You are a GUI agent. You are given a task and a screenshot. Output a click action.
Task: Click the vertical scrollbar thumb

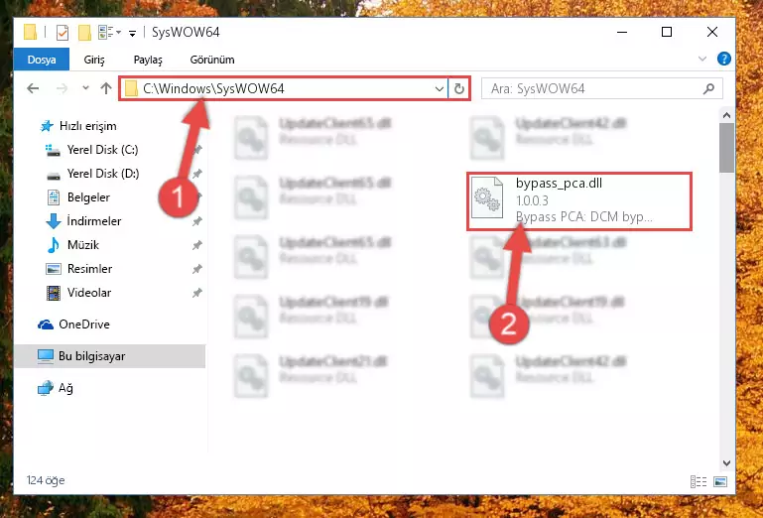pyautogui.click(x=726, y=148)
